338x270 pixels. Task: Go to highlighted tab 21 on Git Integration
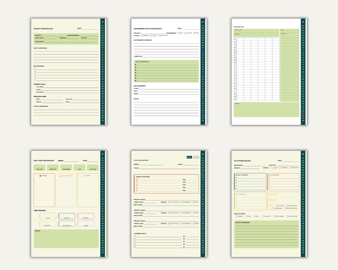[303, 207]
